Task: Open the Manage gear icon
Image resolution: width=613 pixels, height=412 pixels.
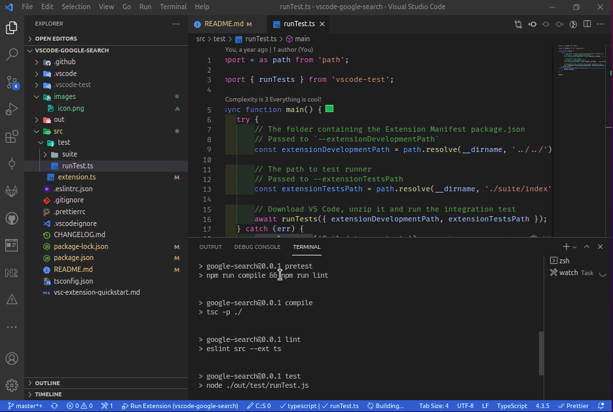Action: 12,385
